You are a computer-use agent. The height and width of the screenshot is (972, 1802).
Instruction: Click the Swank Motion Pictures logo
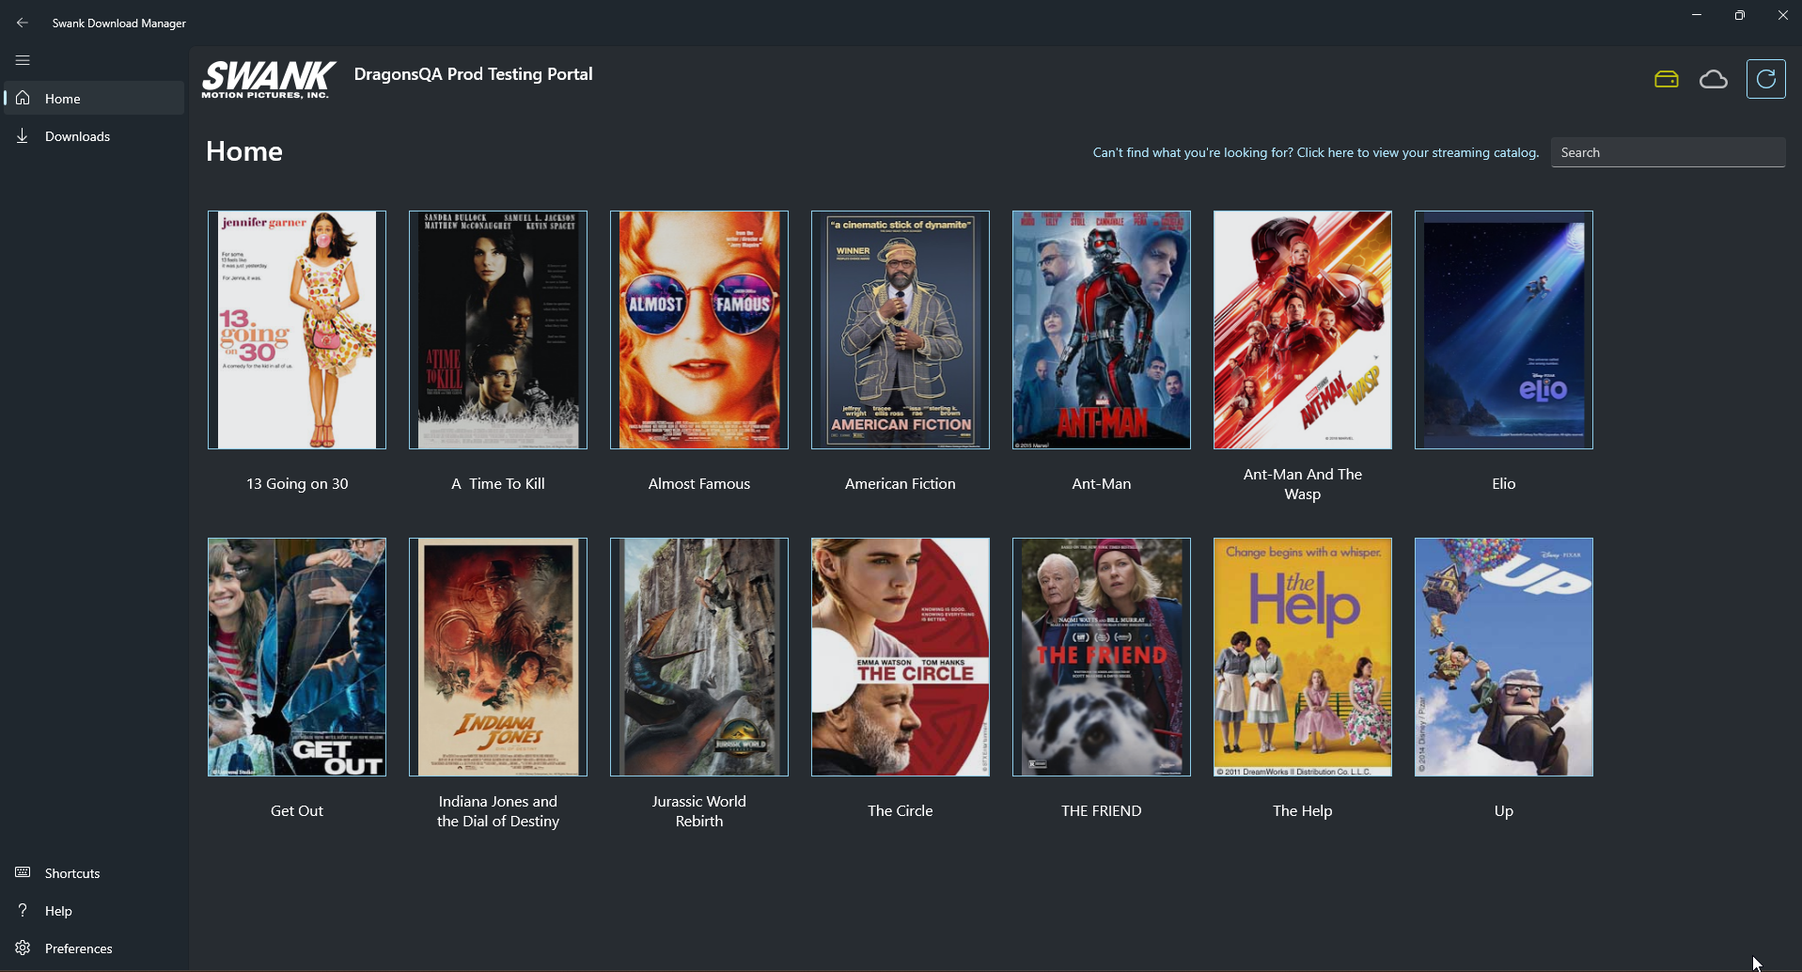pos(268,80)
